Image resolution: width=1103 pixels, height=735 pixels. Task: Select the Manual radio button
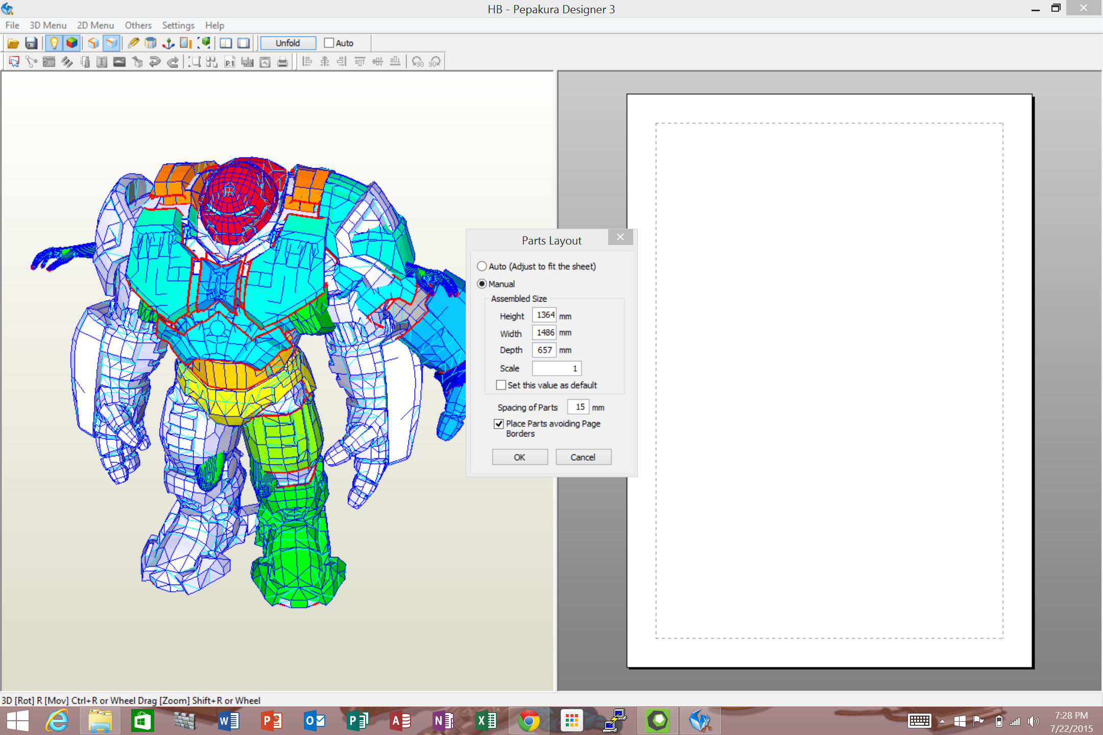482,284
